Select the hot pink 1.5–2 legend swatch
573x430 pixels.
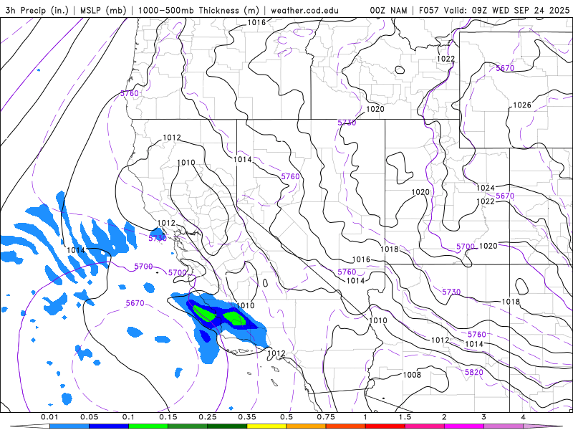pos(425,426)
